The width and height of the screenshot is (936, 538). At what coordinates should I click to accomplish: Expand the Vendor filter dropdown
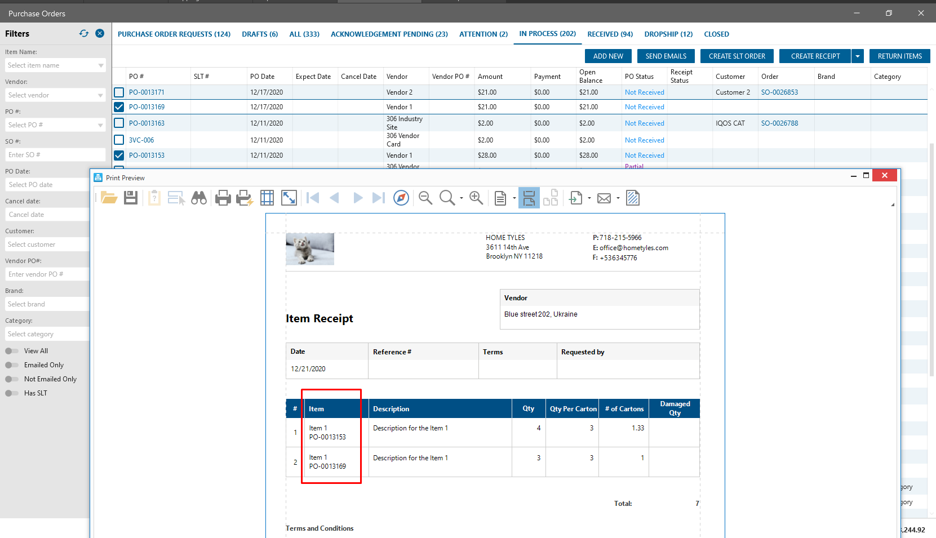100,95
